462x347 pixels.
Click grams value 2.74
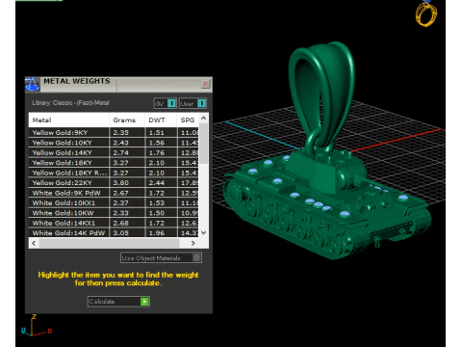pos(121,152)
